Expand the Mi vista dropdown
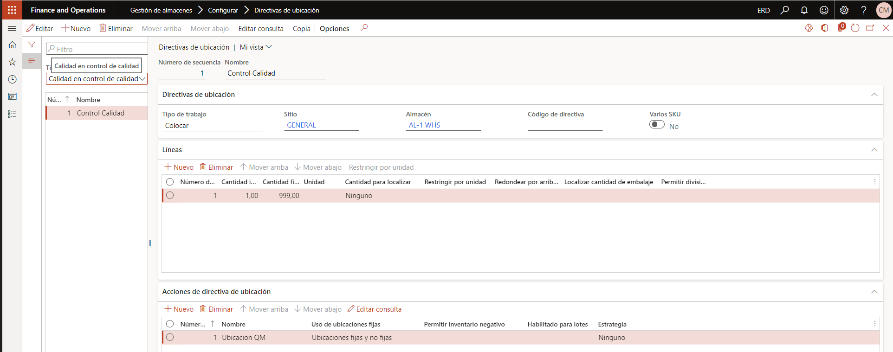Viewport: 893px width, 352px height. pyautogui.click(x=256, y=47)
